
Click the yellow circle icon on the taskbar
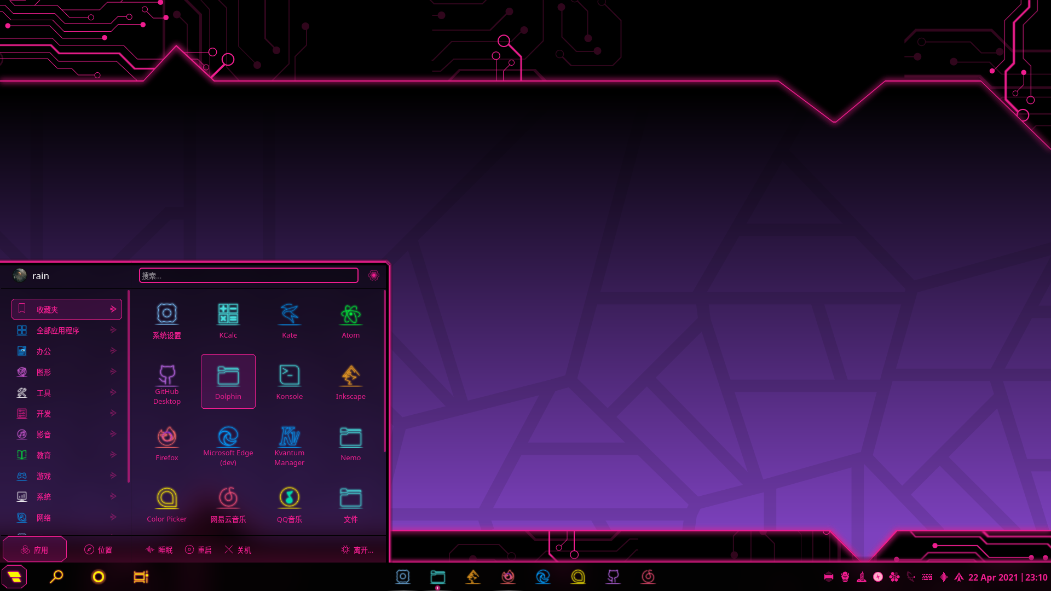click(x=99, y=577)
